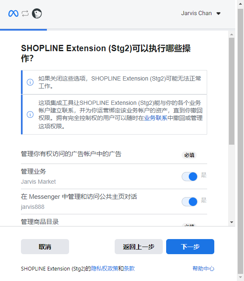
Task: Go back with 返回上一步 button
Action: tap(139, 247)
